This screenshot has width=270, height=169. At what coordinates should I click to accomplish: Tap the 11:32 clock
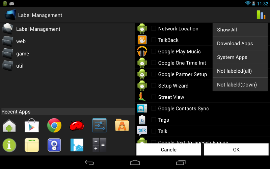pos(263,4)
